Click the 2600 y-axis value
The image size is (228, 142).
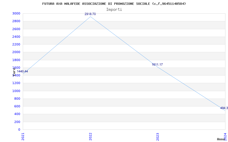pyautogui.click(x=16, y=29)
